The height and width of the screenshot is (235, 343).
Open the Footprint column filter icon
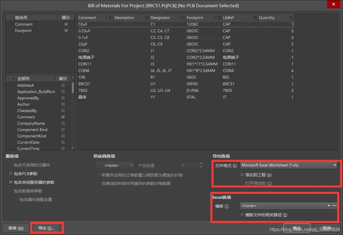tap(219, 18)
